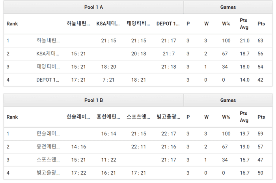Click the Pts Avg header in Pool 1 A
The height and width of the screenshot is (183, 276).
(244, 24)
